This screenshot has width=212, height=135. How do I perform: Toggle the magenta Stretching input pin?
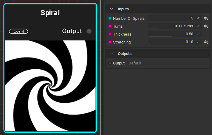[110, 42]
